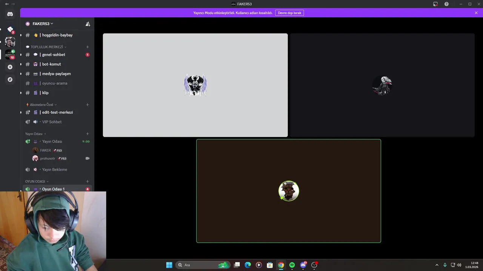Image resolution: width=483 pixels, height=271 pixels.
Task: Join the VIP Sohbet voice channel
Action: coord(57,122)
